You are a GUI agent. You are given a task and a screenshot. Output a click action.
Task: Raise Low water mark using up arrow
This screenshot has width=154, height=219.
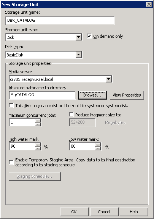[x=98, y=145]
